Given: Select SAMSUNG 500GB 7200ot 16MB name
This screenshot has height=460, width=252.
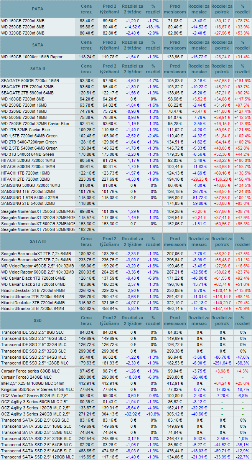Looking at the screenshot, I should 31,185.
